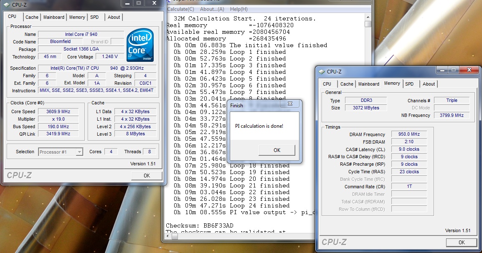Open About...(A) menu in Super PI

(x=212, y=9)
